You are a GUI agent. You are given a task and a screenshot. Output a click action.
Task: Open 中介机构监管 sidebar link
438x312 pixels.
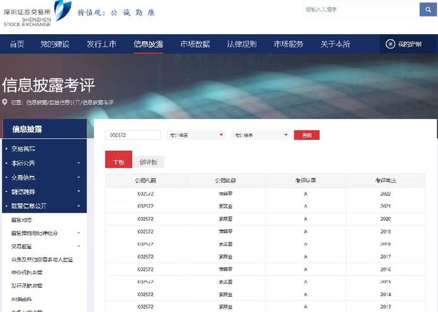point(27,272)
